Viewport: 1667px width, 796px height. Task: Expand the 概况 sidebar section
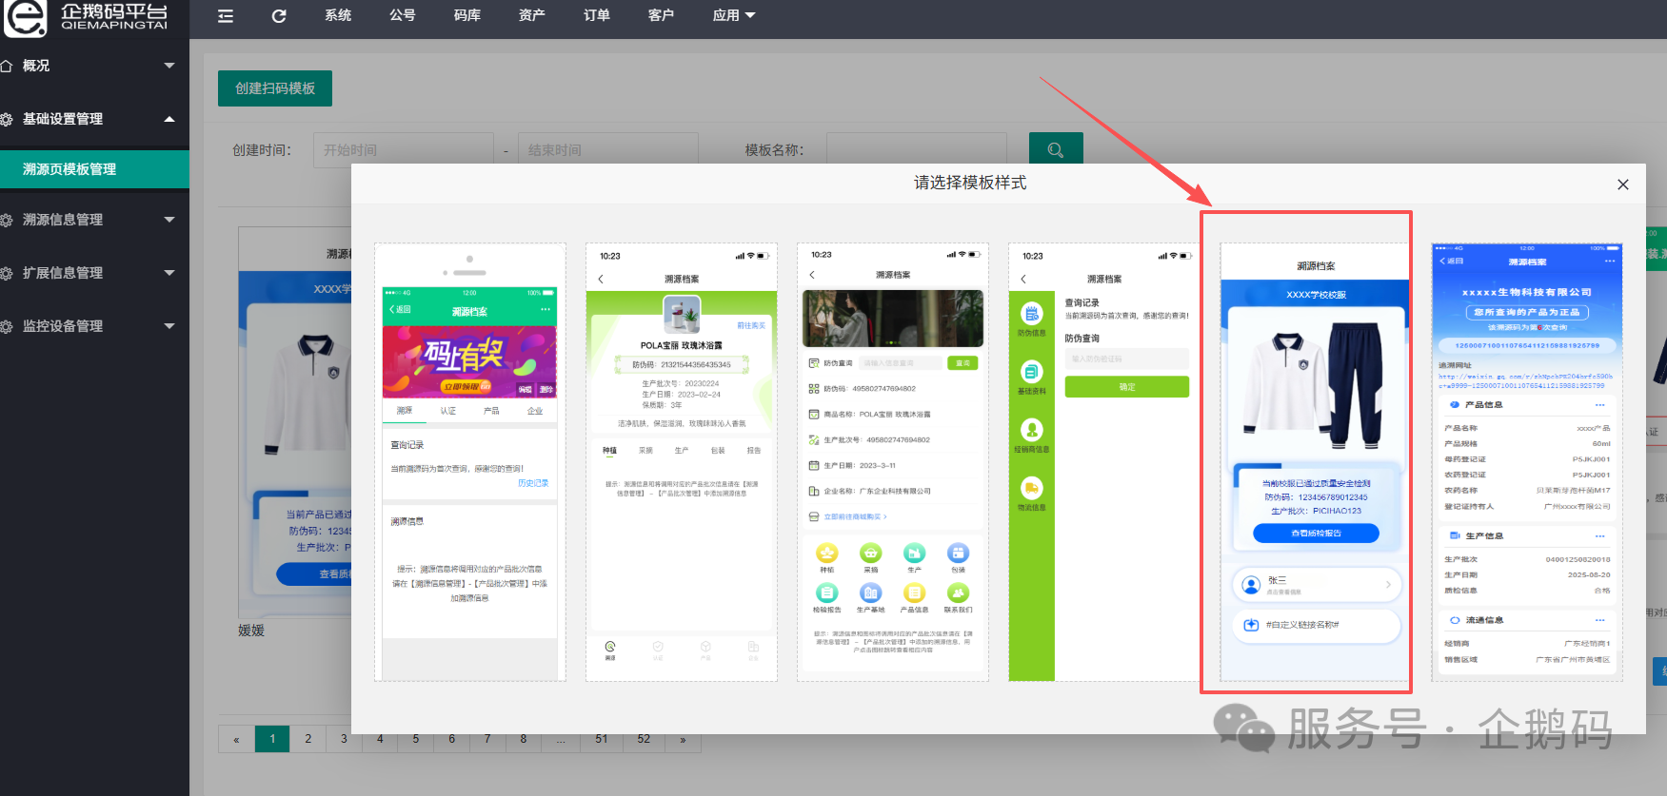[x=94, y=66]
